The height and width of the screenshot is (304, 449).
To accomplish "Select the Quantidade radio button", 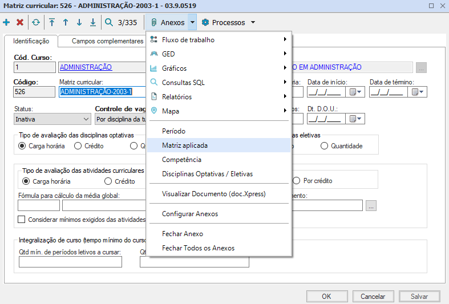I will tap(325, 146).
